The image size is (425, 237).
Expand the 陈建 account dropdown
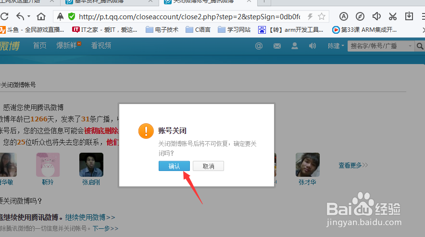[336, 46]
